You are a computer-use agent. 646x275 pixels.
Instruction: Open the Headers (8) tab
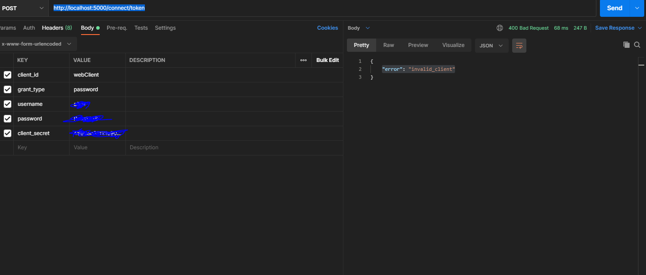[x=57, y=27]
